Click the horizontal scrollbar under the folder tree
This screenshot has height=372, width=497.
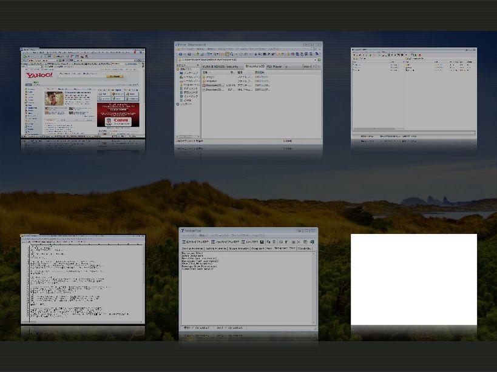188,137
